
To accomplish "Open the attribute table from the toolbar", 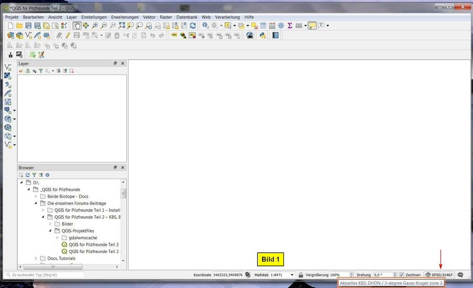I will 263,25.
